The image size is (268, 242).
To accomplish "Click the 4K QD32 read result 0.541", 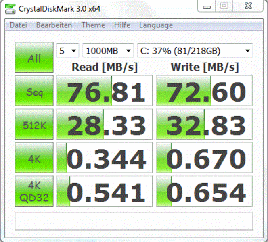I will pyautogui.click(x=104, y=191).
